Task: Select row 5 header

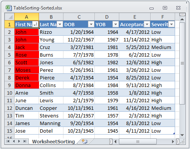Action: [x=10, y=55]
